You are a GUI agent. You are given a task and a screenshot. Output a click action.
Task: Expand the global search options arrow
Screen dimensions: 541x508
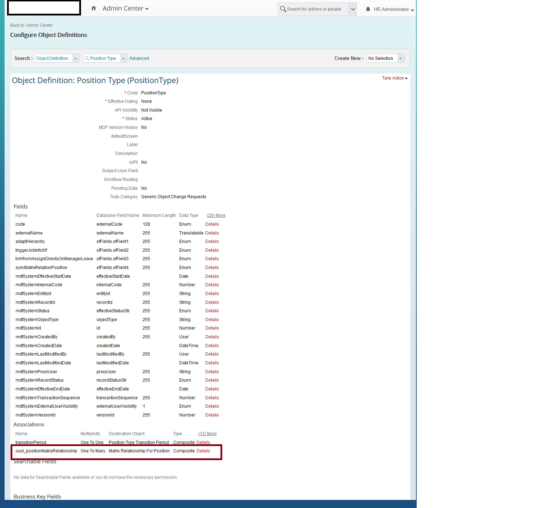point(353,9)
